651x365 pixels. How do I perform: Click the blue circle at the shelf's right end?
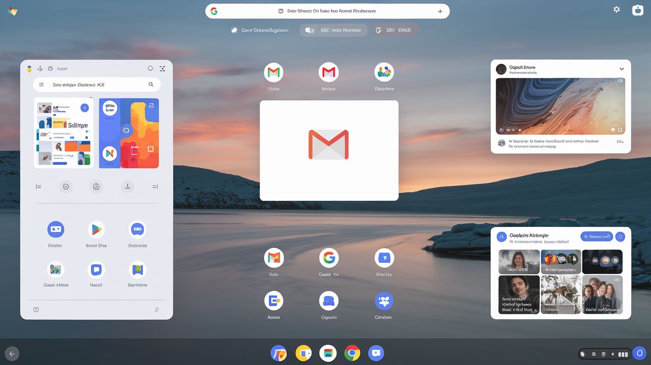tap(639, 354)
